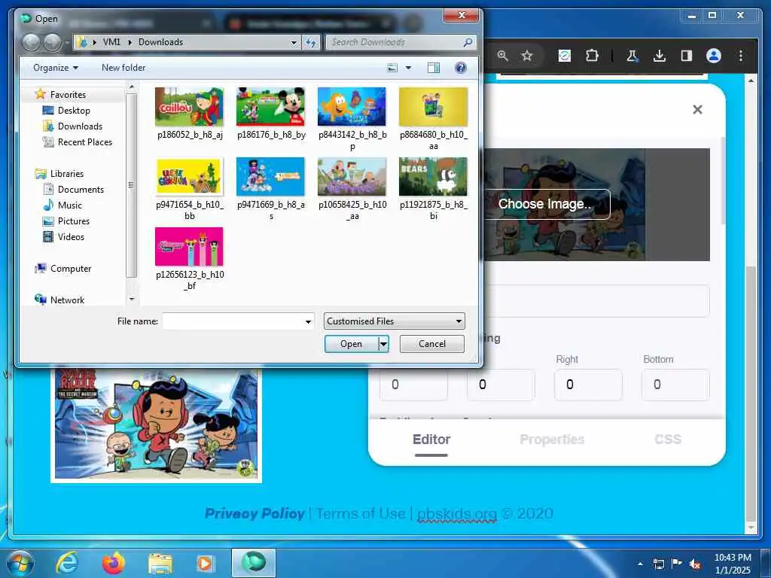Select Network in navigation pane
Viewport: 771px width, 578px height.
[67, 300]
